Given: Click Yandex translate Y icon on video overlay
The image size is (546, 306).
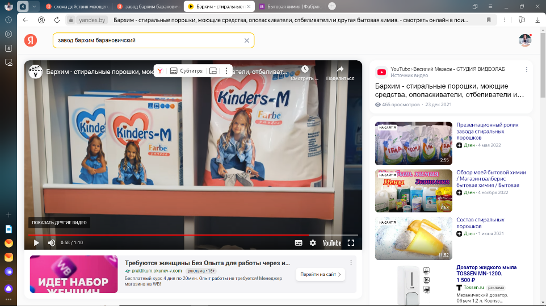Looking at the screenshot, I should 160,71.
